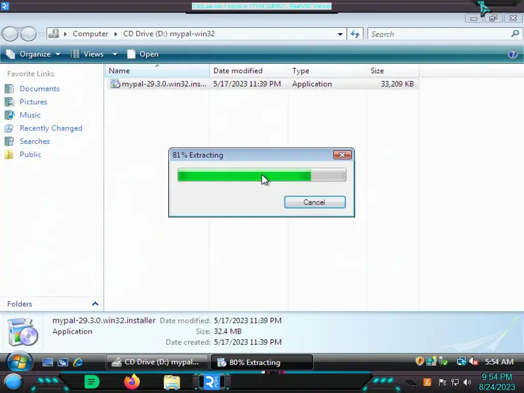Click the orange Java tray icon on host
Viewport: 524px width, 393px height.
pyautogui.click(x=427, y=382)
